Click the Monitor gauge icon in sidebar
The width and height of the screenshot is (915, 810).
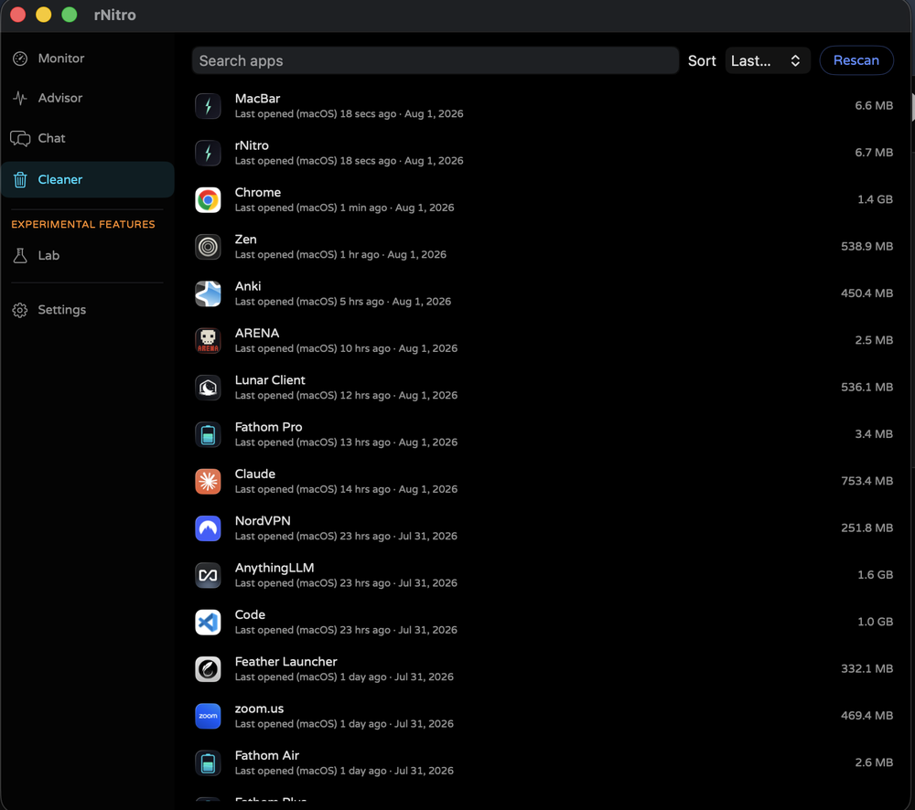tap(20, 59)
